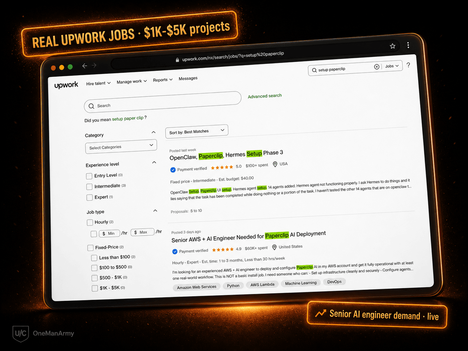Viewport: 468px width, 351px height.
Task: Check the $500 - $1K checkbox
Action: point(95,278)
